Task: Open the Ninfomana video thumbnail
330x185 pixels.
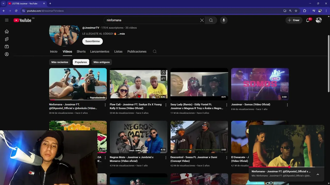Action: [78, 84]
